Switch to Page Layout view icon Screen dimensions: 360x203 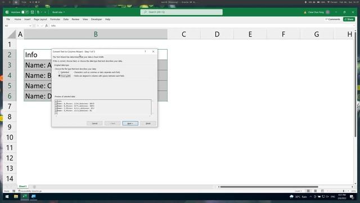[x=316, y=191]
